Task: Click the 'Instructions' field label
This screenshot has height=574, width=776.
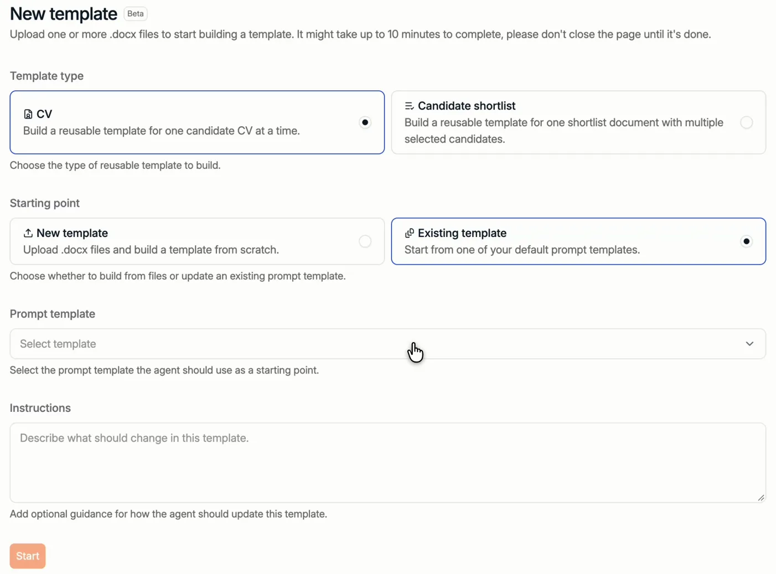Action: point(40,408)
